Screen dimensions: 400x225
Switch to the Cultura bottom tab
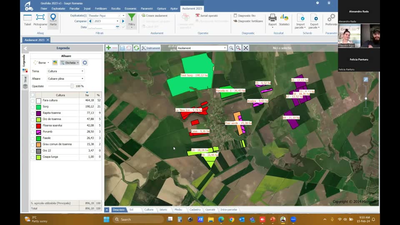coord(149,210)
